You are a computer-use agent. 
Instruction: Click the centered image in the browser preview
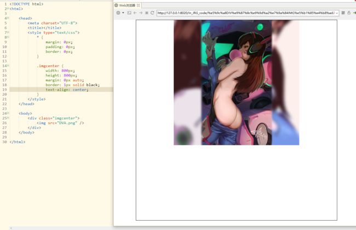tap(237, 82)
